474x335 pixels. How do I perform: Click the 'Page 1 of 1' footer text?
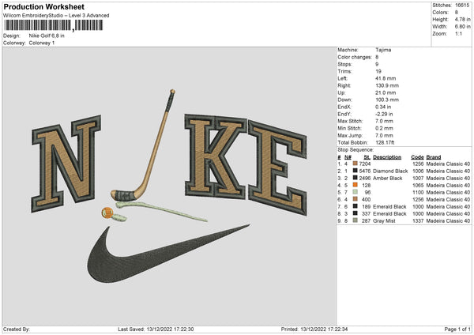pos(457,329)
